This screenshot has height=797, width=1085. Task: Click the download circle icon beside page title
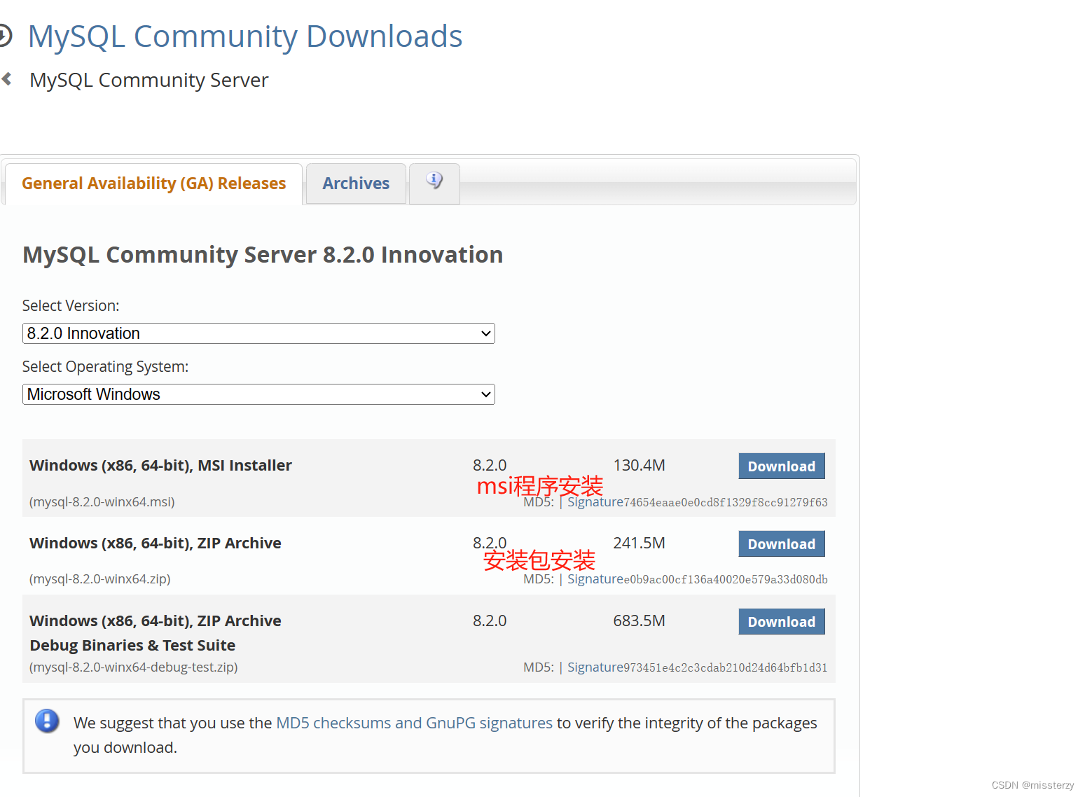(x=6, y=36)
